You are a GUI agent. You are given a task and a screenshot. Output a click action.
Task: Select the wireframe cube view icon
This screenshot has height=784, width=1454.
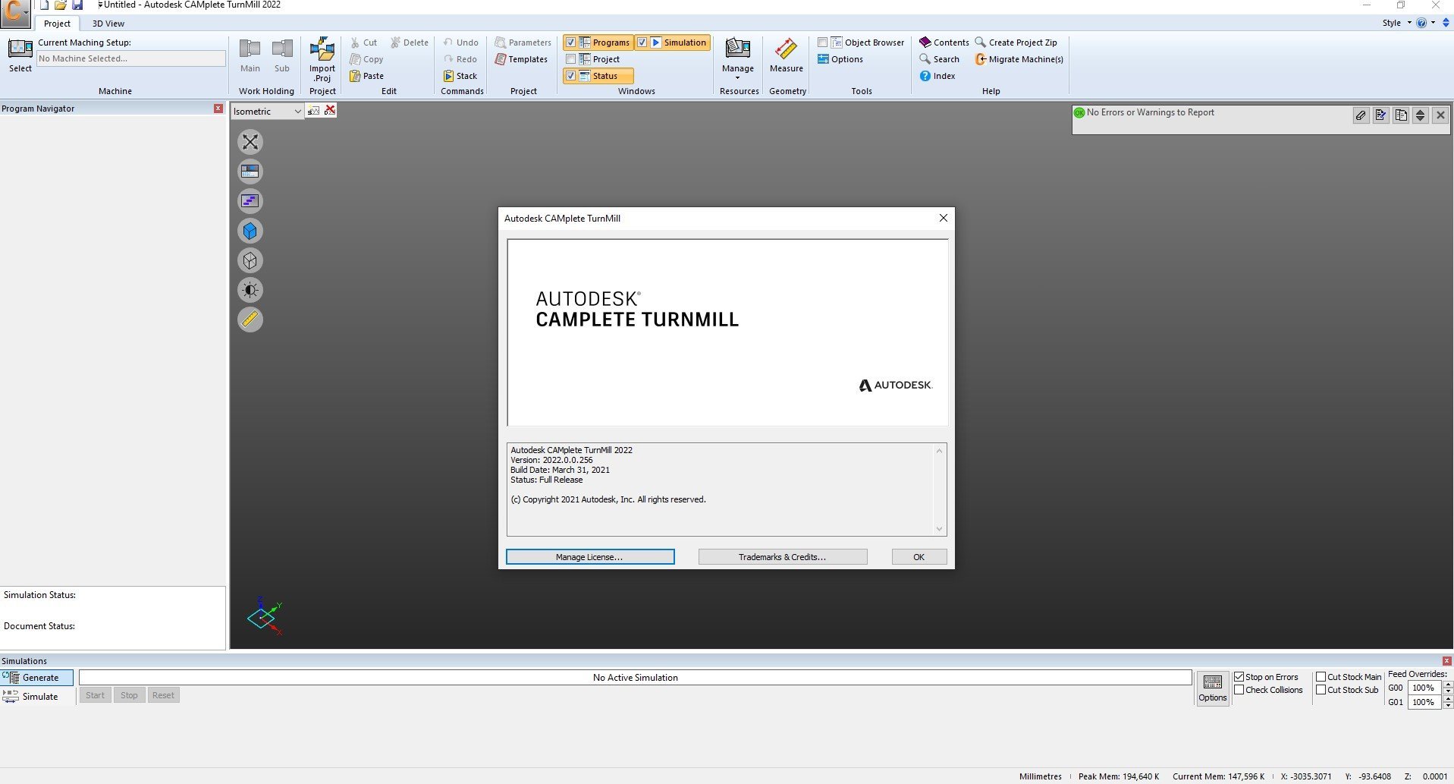click(250, 260)
